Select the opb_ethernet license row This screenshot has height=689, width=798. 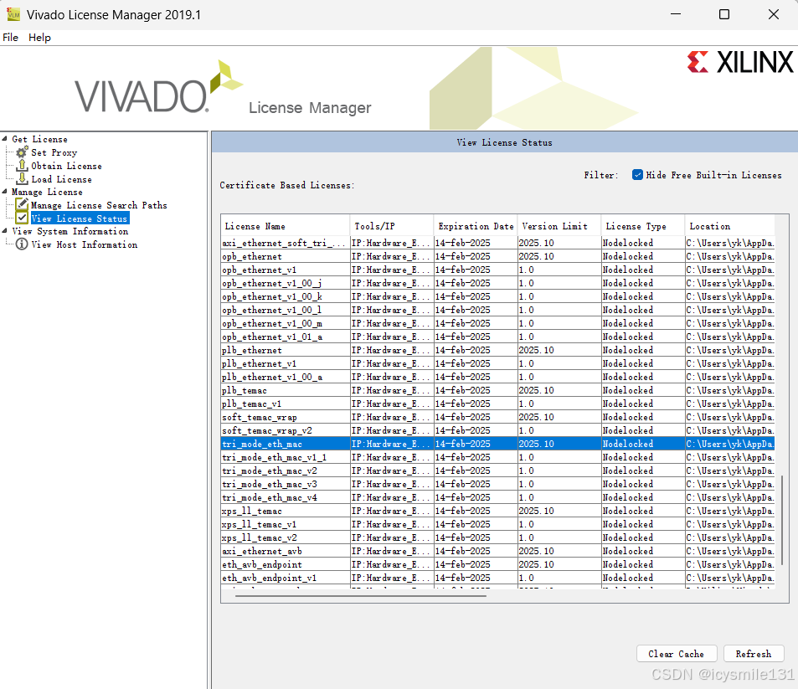coord(497,256)
